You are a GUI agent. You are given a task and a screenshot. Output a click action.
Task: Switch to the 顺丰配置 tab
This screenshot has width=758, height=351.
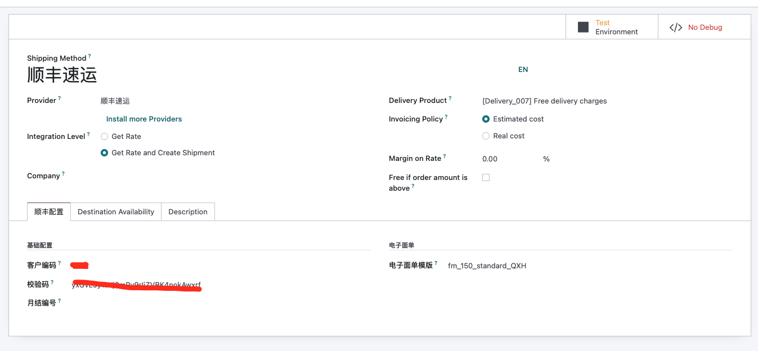click(49, 211)
